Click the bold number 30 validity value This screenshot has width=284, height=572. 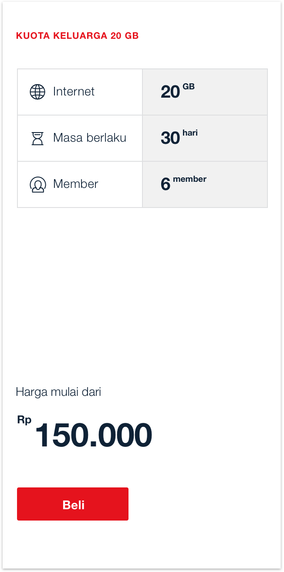170,138
